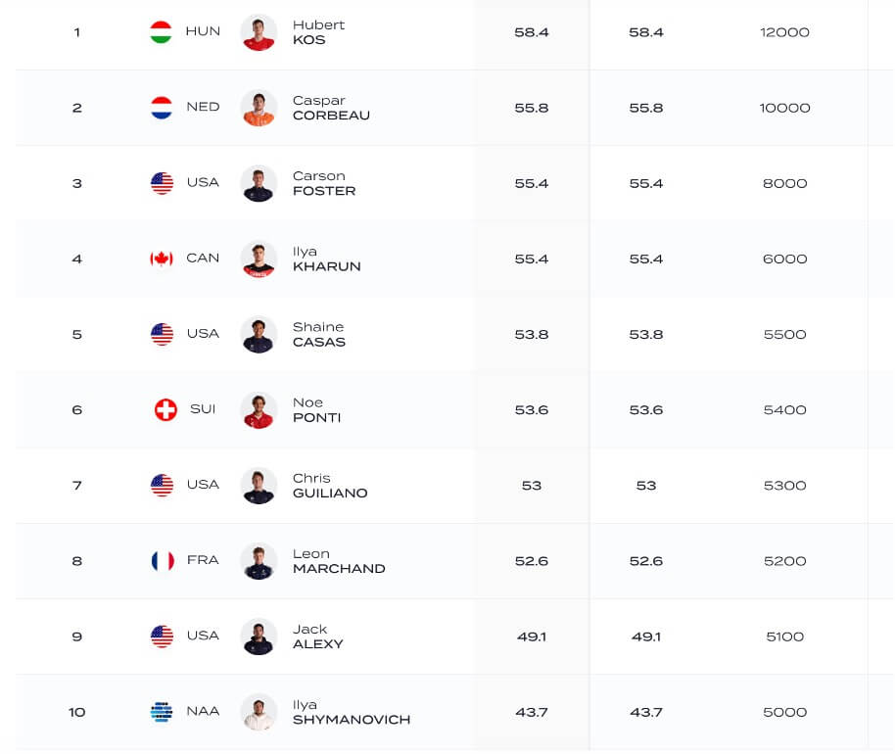
Task: Click the rank 10 row number
Action: [x=77, y=712]
